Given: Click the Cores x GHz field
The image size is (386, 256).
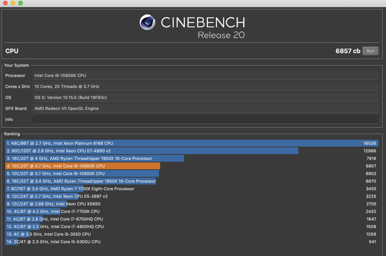Looking at the screenshot, I should point(205,86).
